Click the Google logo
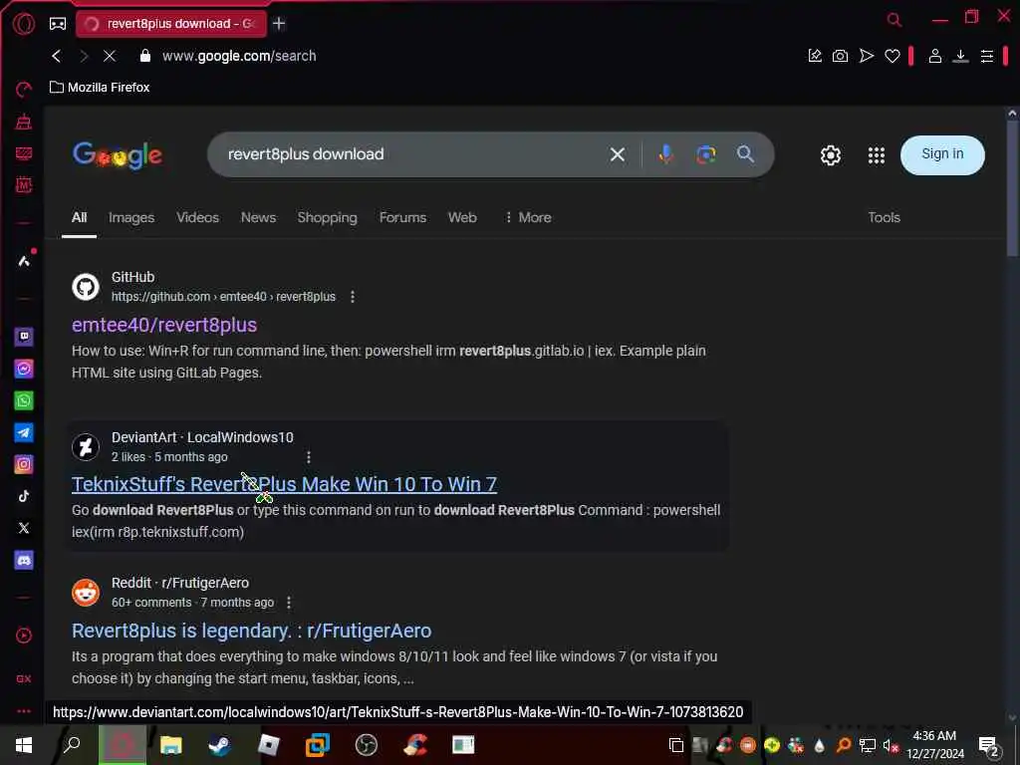 click(118, 154)
